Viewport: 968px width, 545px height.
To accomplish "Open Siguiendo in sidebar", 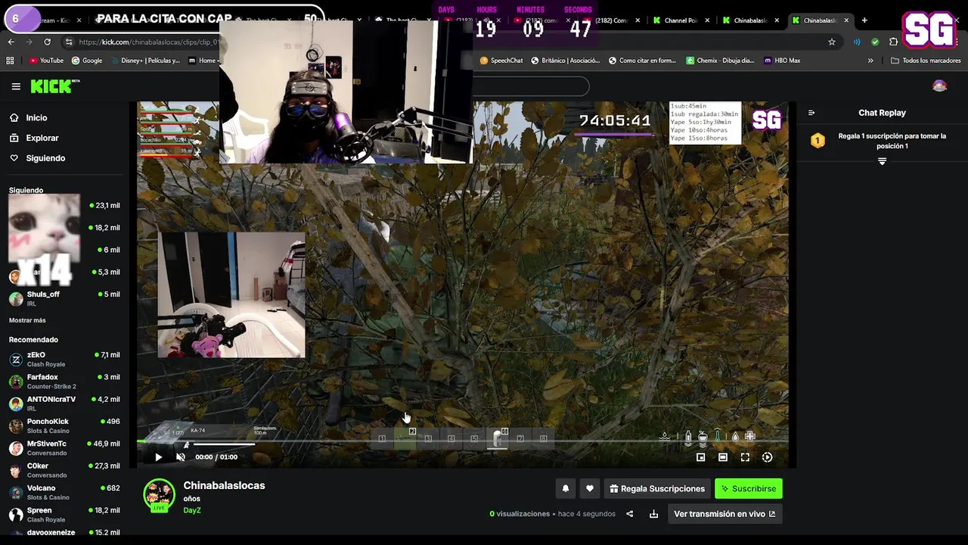I will [x=45, y=158].
